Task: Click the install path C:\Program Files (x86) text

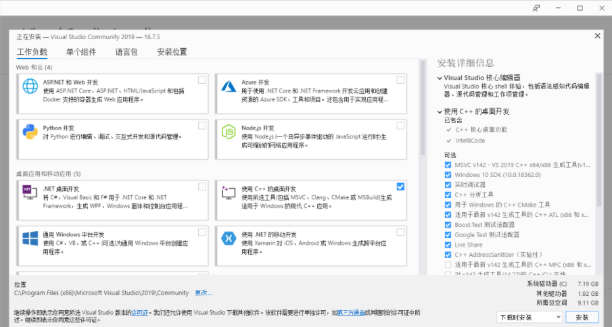Action: click(101, 293)
